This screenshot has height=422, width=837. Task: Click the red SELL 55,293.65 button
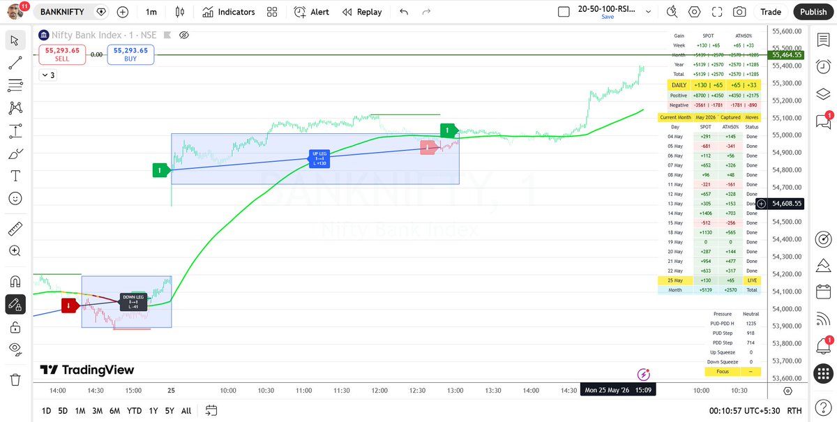(62, 54)
